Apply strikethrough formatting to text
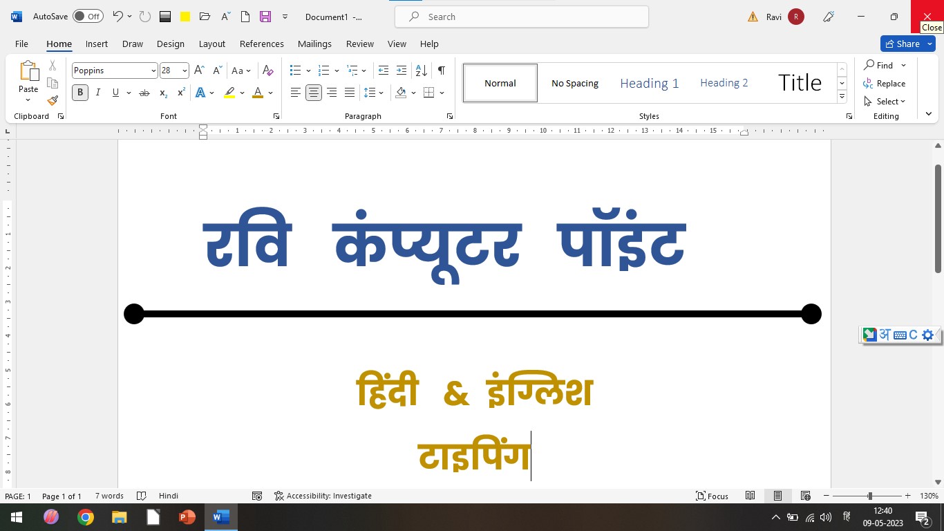Screen dimensions: 944x531 (144, 93)
